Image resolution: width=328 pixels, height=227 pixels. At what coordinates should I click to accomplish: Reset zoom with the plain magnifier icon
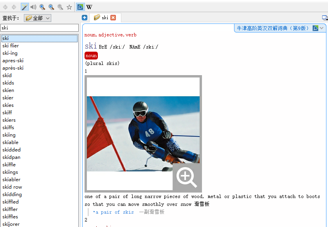pos(60,7)
